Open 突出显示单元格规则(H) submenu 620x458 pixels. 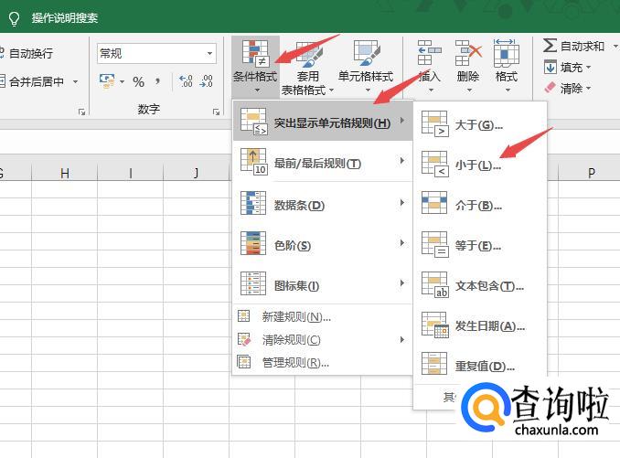click(x=323, y=122)
